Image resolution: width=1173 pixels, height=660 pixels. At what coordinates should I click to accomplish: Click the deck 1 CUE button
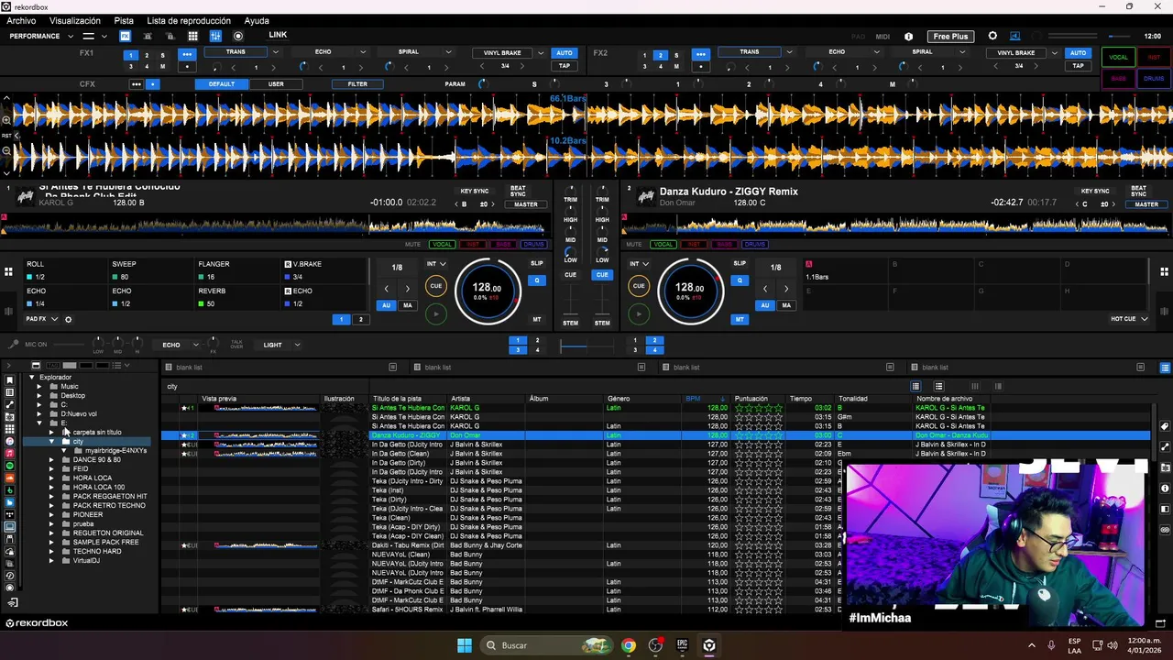(x=436, y=286)
